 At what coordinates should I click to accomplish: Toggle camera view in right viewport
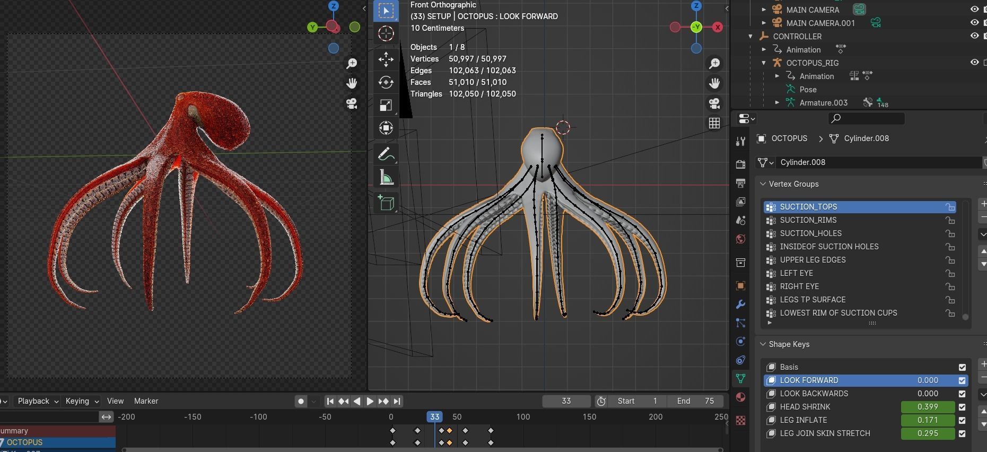point(714,103)
